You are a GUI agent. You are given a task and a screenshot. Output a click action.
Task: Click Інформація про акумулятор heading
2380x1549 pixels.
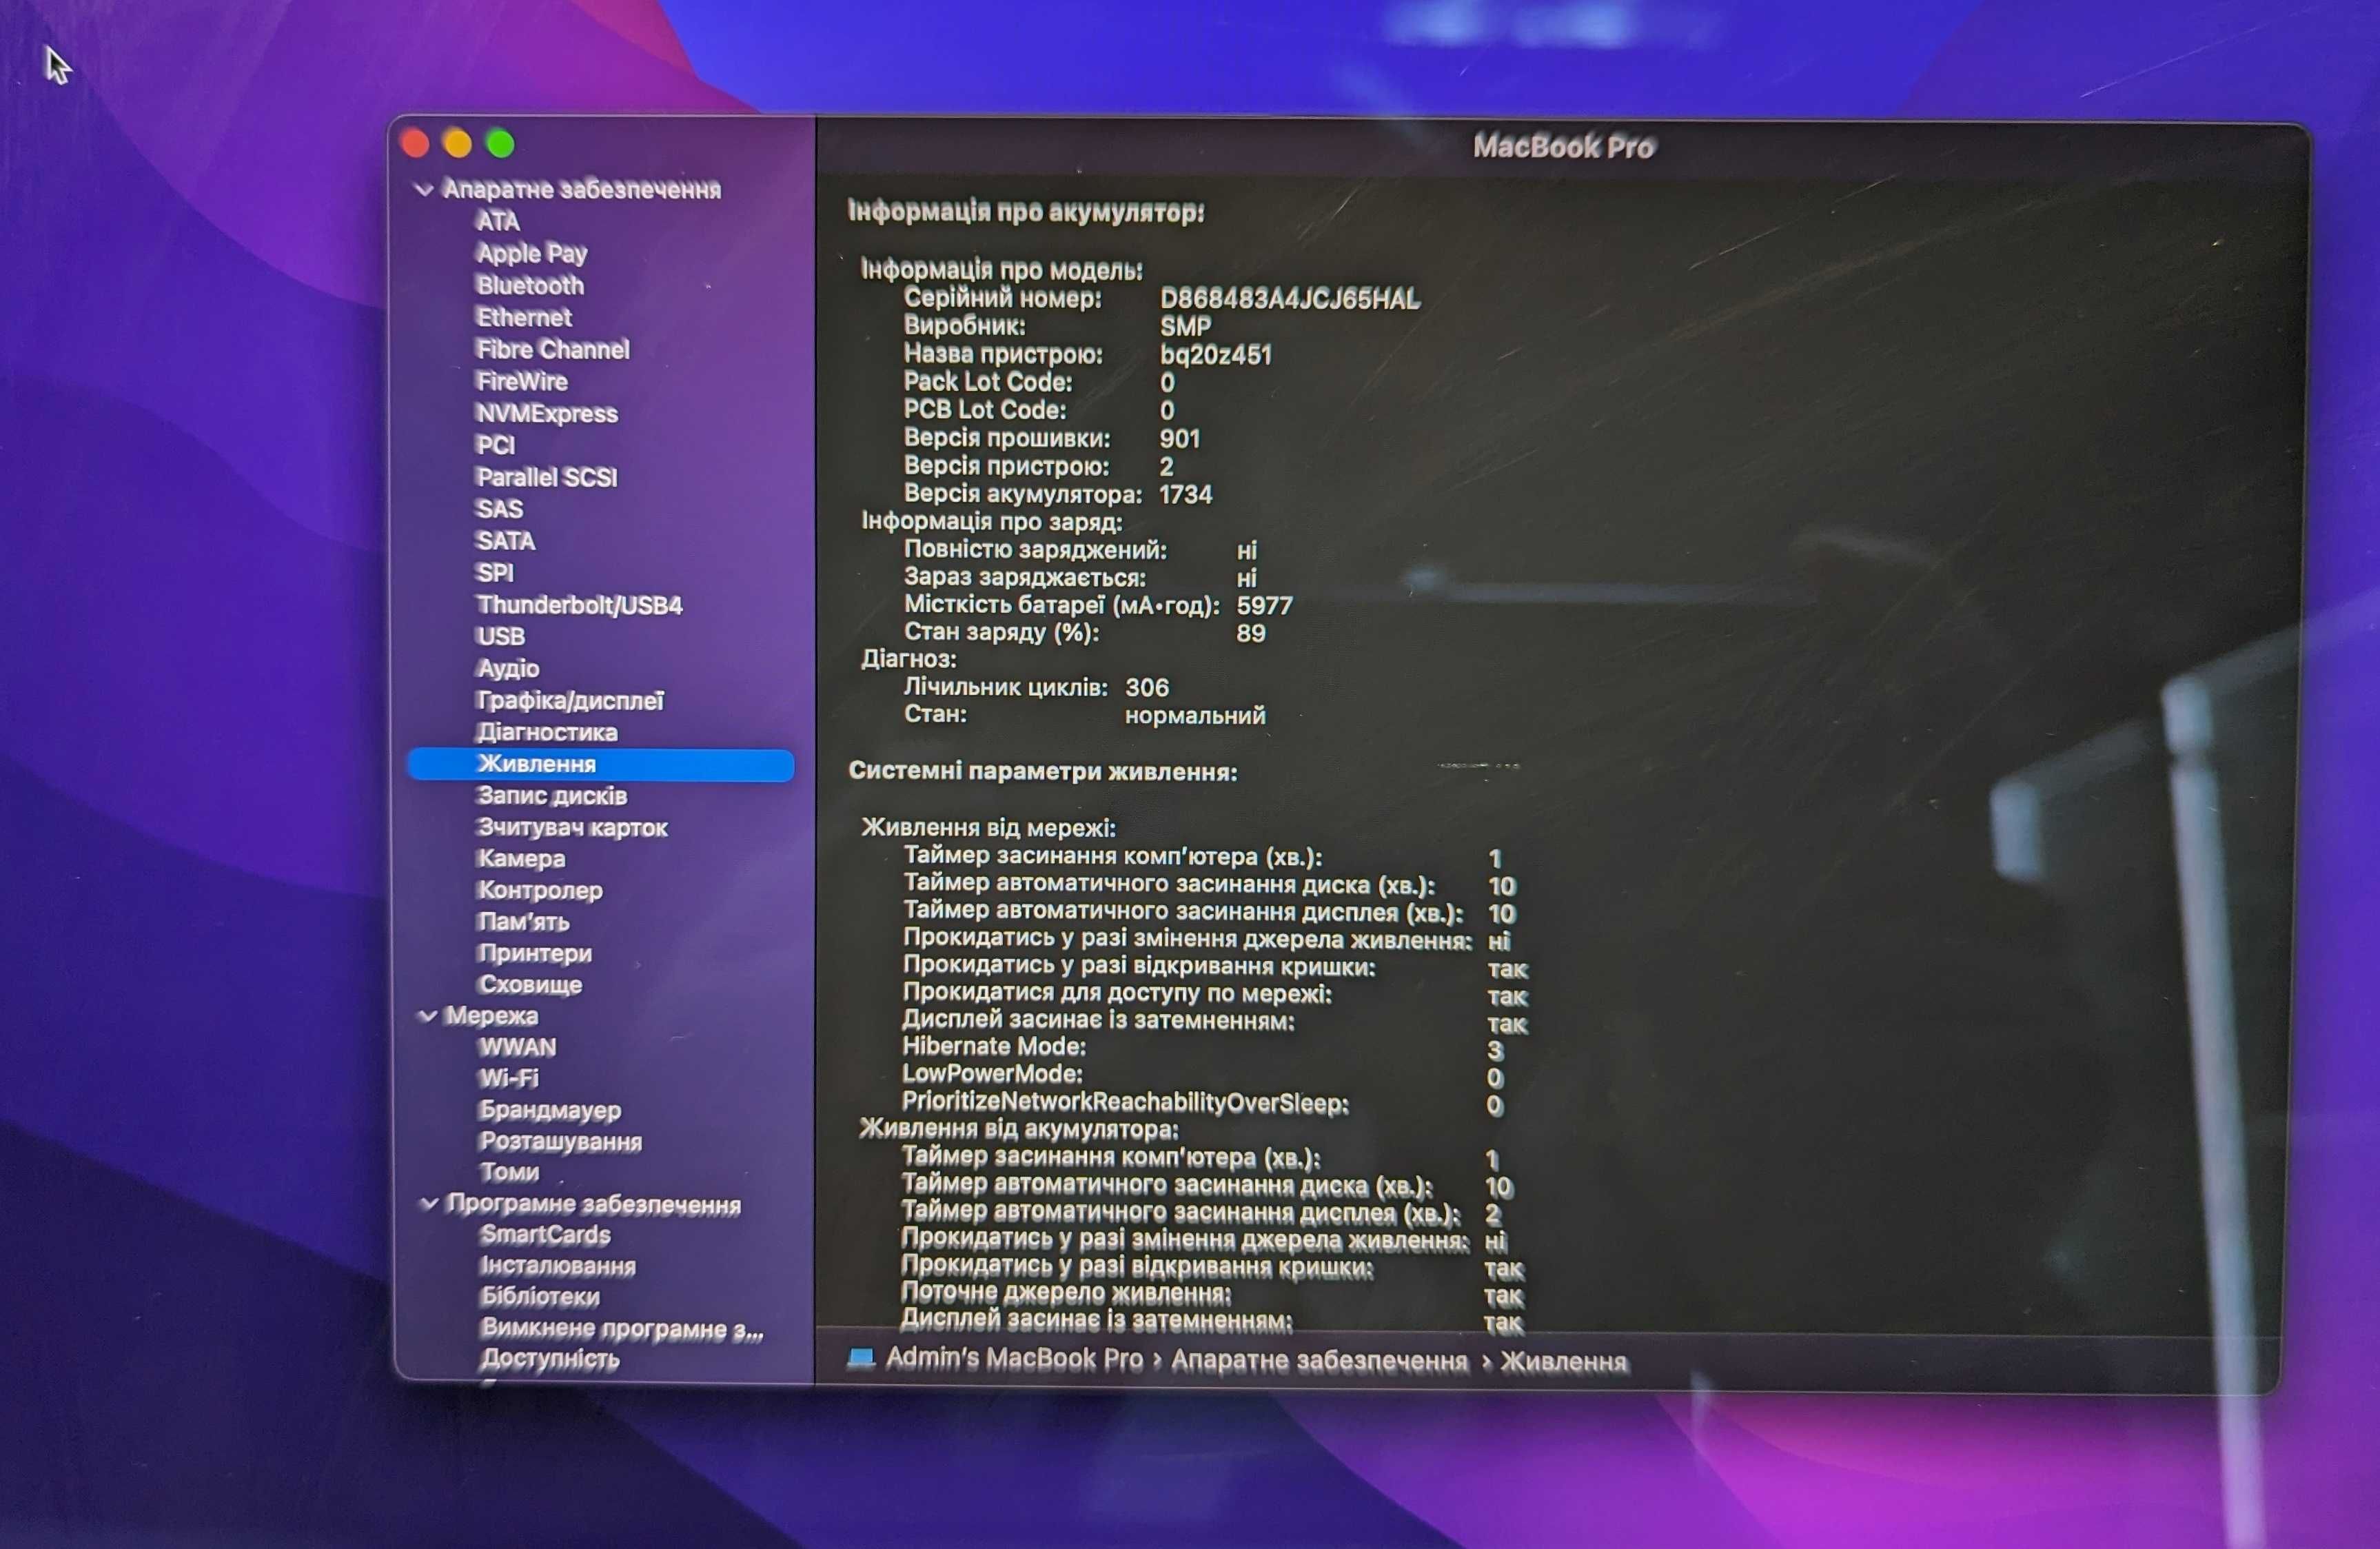(1026, 211)
